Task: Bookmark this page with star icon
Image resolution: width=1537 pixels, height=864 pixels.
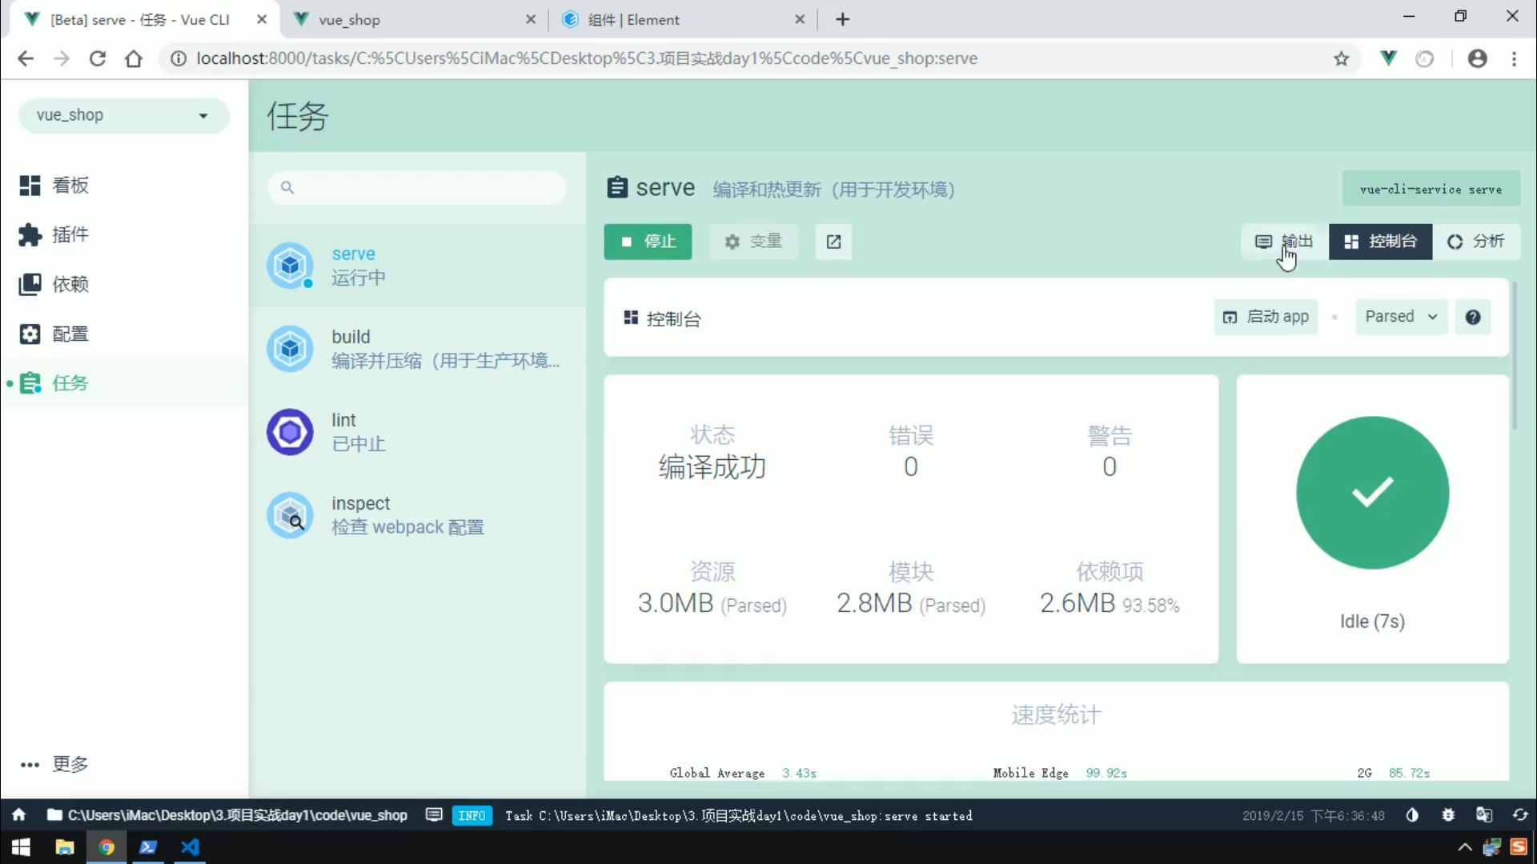Action: point(1342,58)
